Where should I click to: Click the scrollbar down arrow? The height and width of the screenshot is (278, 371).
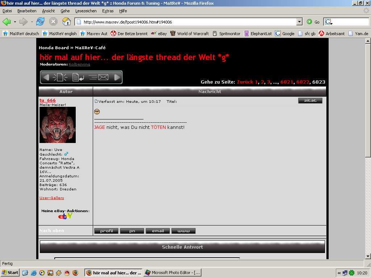tap(368, 256)
